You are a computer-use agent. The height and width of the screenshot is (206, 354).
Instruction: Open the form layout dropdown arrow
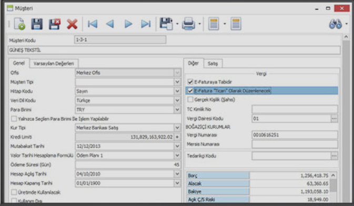[x=225, y=24]
